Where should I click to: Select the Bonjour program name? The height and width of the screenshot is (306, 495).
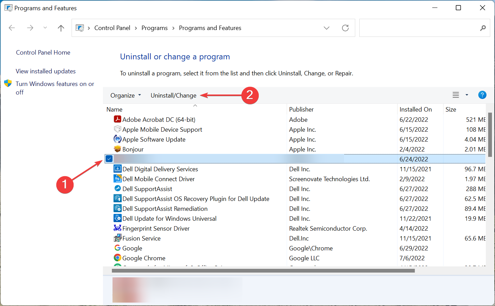pyautogui.click(x=133, y=149)
